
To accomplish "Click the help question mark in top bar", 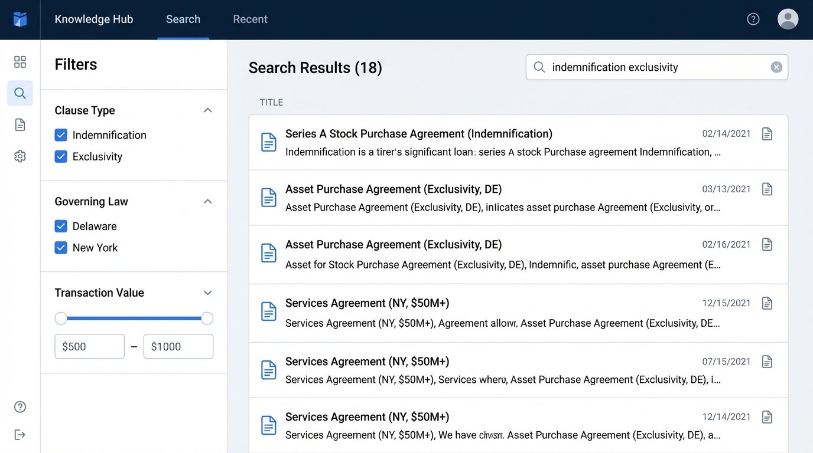I will (x=753, y=19).
